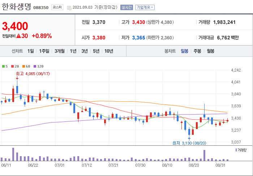Select the 1년 line chart tab
The image size is (253, 176).
click(73, 51)
